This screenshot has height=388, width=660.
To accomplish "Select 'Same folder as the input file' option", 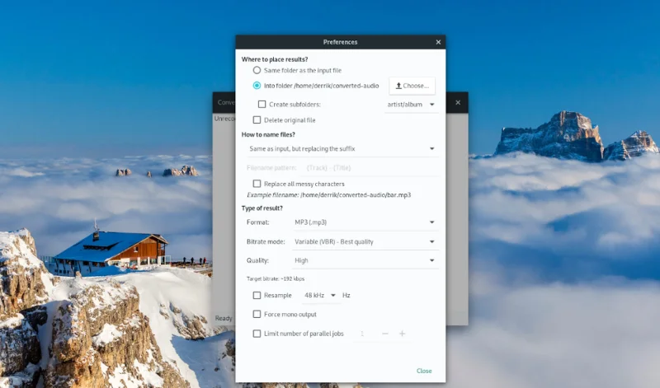I will click(x=257, y=70).
